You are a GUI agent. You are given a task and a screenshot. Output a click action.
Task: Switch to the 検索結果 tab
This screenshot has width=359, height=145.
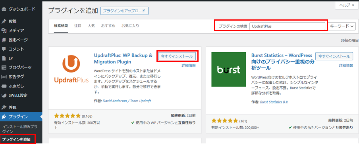pyautogui.click(x=61, y=26)
